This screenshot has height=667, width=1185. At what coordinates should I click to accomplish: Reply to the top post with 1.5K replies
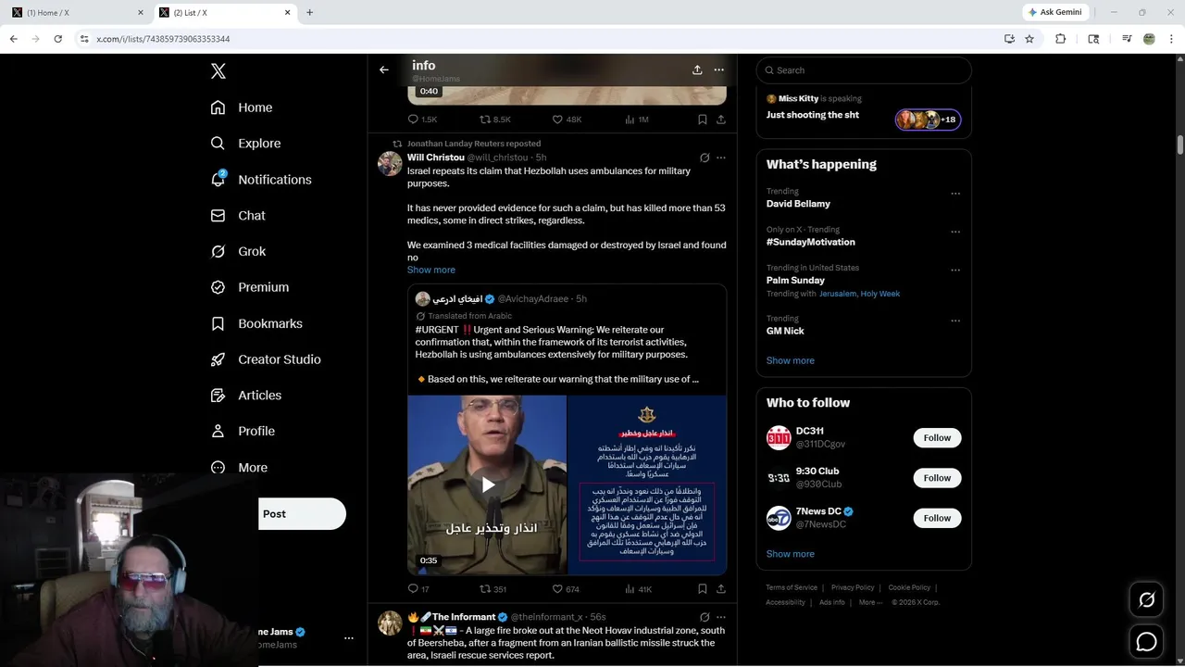(x=422, y=120)
